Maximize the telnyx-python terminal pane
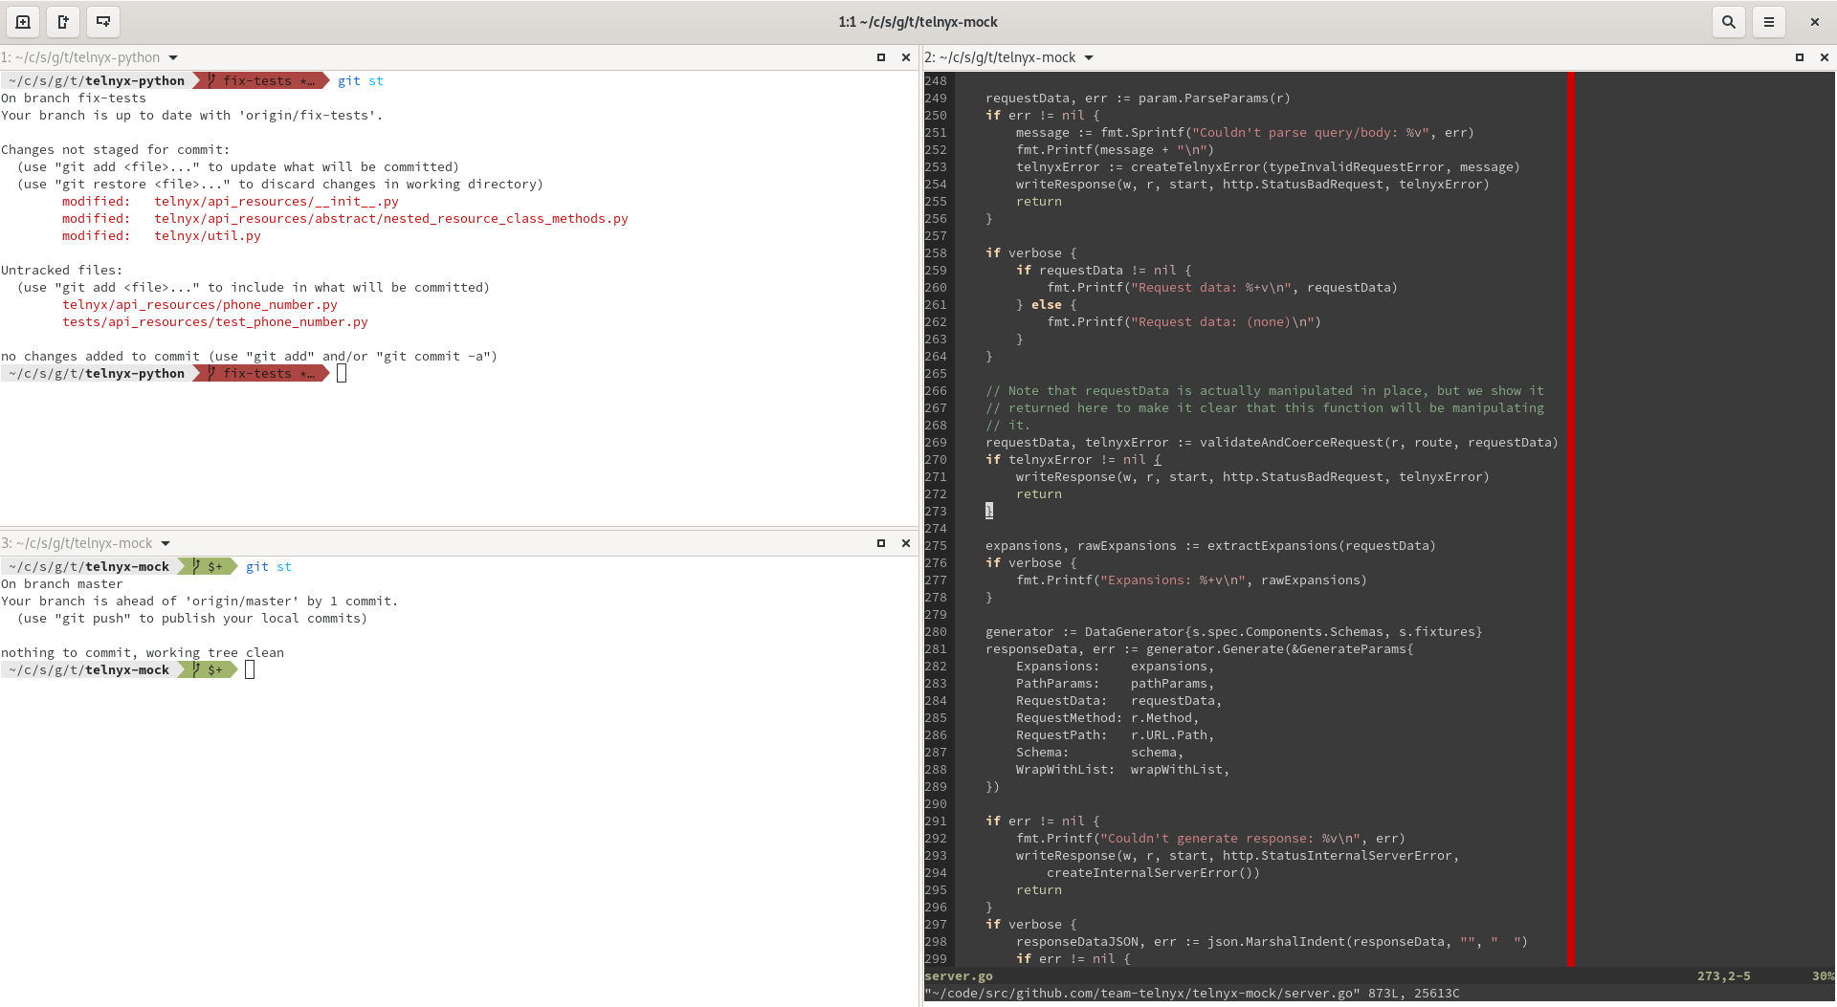1837x1007 pixels. [881, 57]
